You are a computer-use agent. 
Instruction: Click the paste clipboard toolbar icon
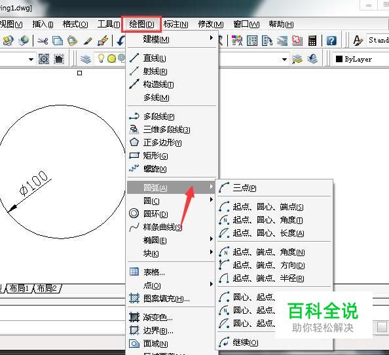72,41
